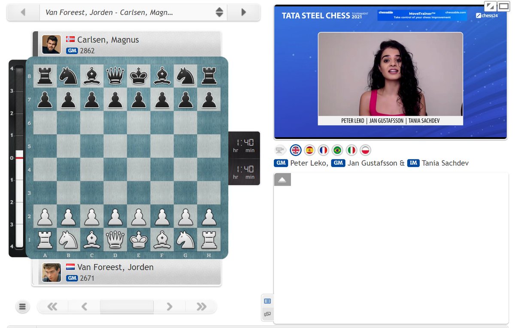
Task: Select the white rook on A1
Action: (x=45, y=239)
